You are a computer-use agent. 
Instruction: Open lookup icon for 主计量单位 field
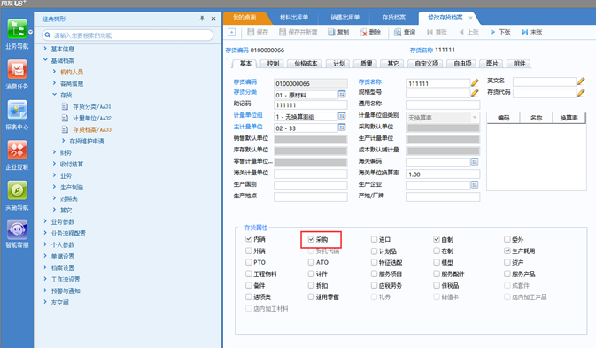coord(342,127)
